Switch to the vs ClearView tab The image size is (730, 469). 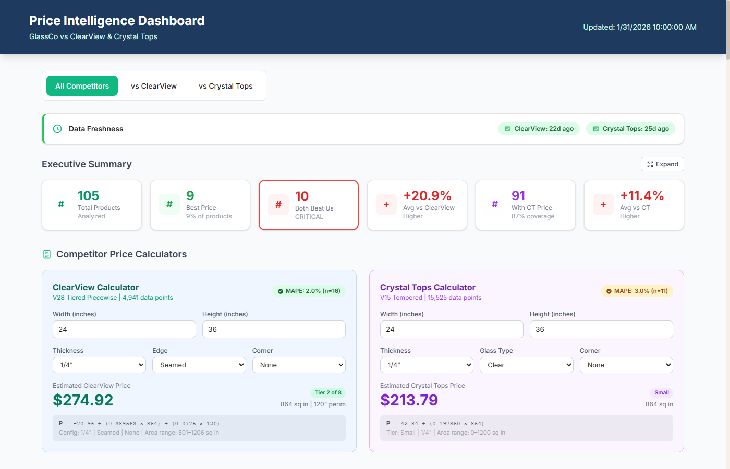pos(153,85)
